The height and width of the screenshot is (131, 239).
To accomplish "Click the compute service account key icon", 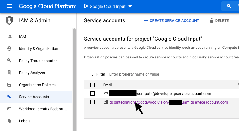I will [x=106, y=93].
